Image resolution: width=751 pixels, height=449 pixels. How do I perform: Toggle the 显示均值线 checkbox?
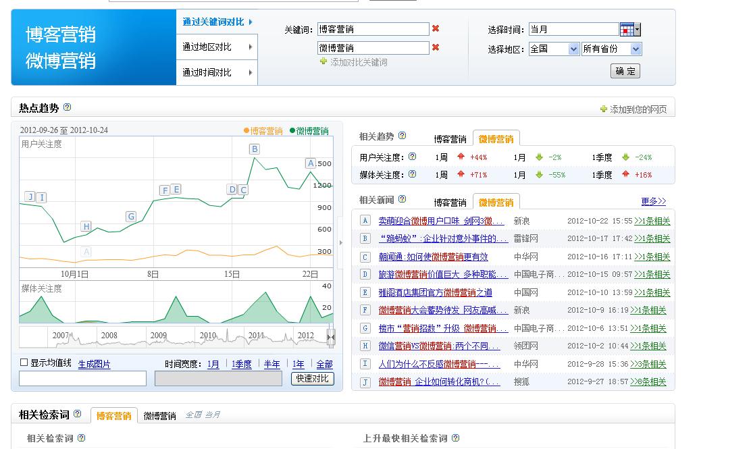pos(24,363)
